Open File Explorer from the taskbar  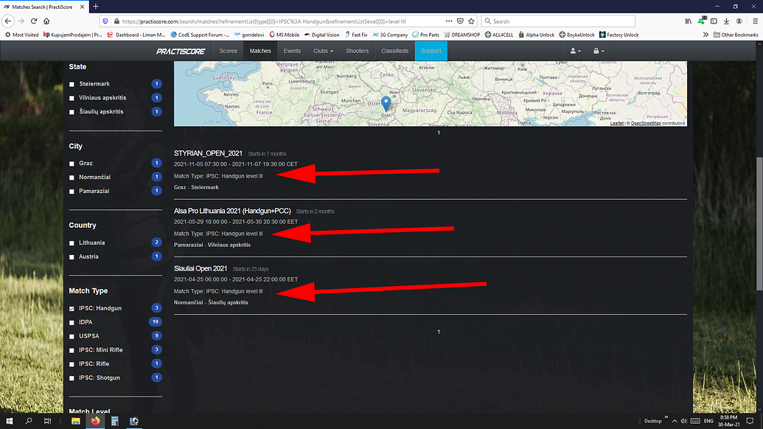click(x=76, y=421)
